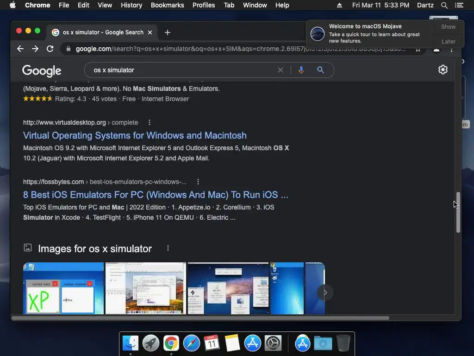Show more images with the right arrow
Screen dimensions: 474x356
tap(325, 292)
